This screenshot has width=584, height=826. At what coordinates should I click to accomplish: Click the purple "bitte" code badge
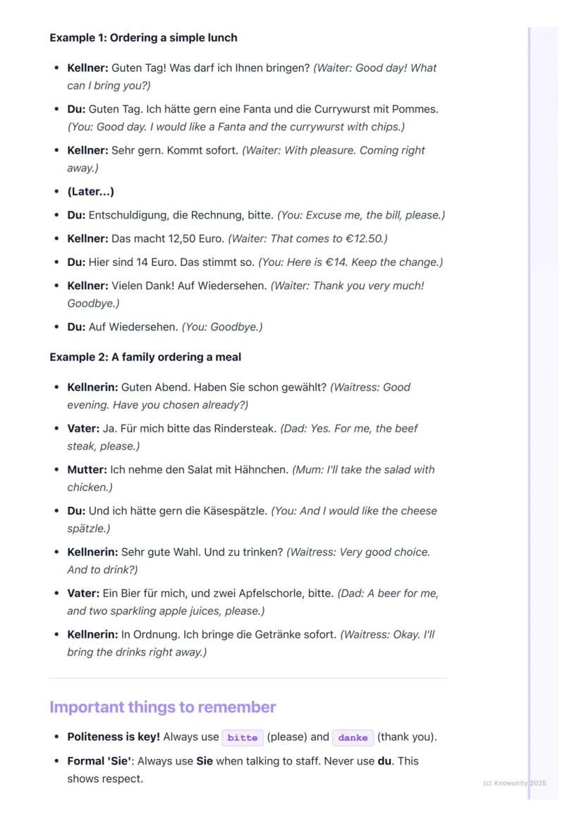(243, 738)
